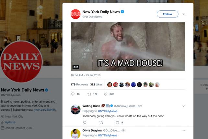Click the reply icon under the main tweet
This screenshot has width=208, height=139.
[73, 94]
